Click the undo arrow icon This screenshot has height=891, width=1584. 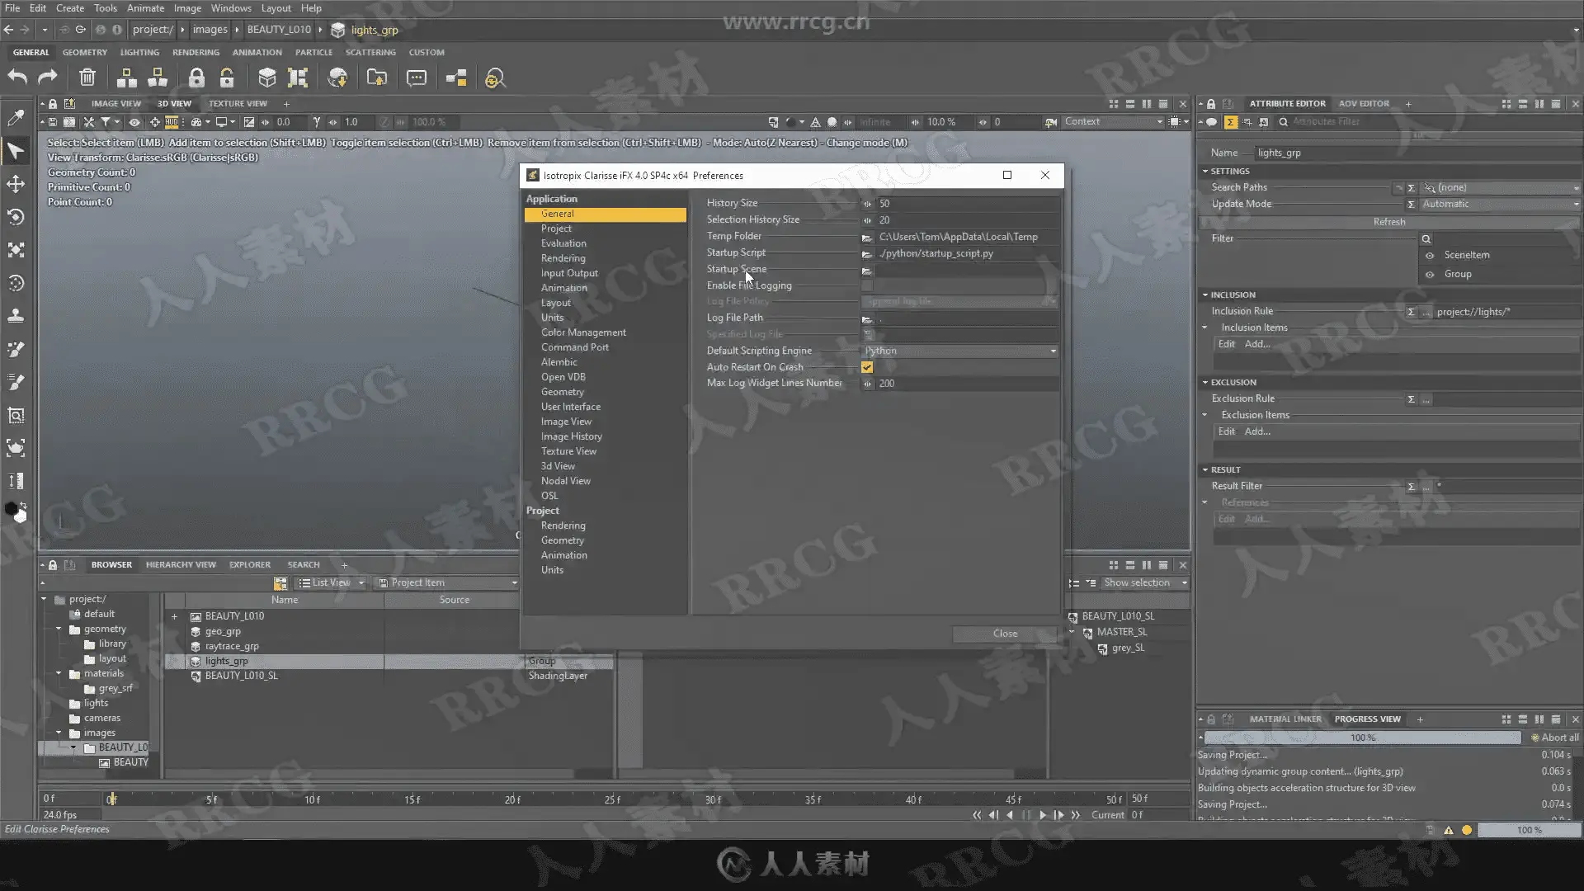coord(17,78)
